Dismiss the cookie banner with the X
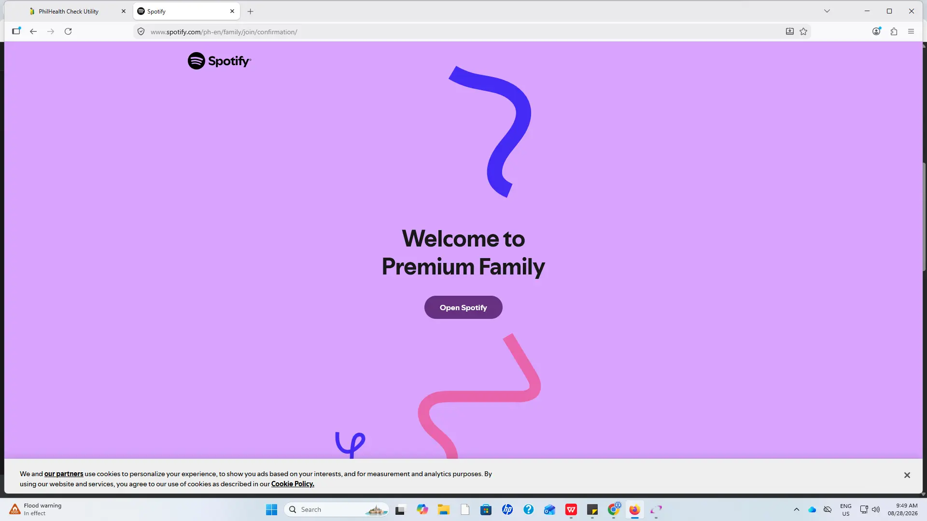Screen dimensions: 927x521 907,475
